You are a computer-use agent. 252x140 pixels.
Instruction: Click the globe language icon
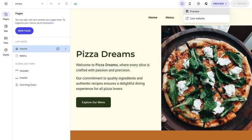click(x=206, y=4)
